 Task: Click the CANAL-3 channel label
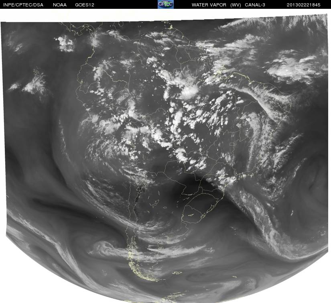(255, 5)
